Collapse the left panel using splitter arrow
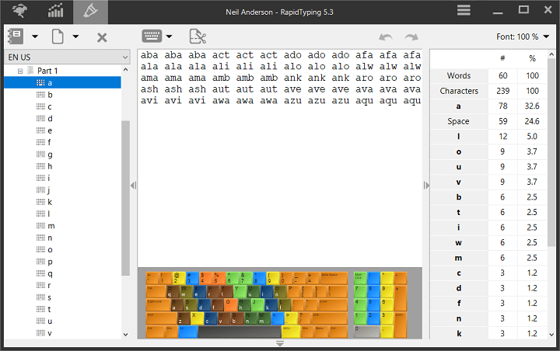560x351 pixels. click(133, 185)
